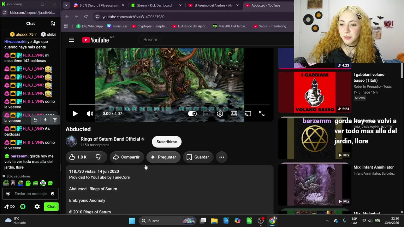The height and width of the screenshot is (227, 404).
Task: Dislike the Abducted video
Action: [98, 157]
